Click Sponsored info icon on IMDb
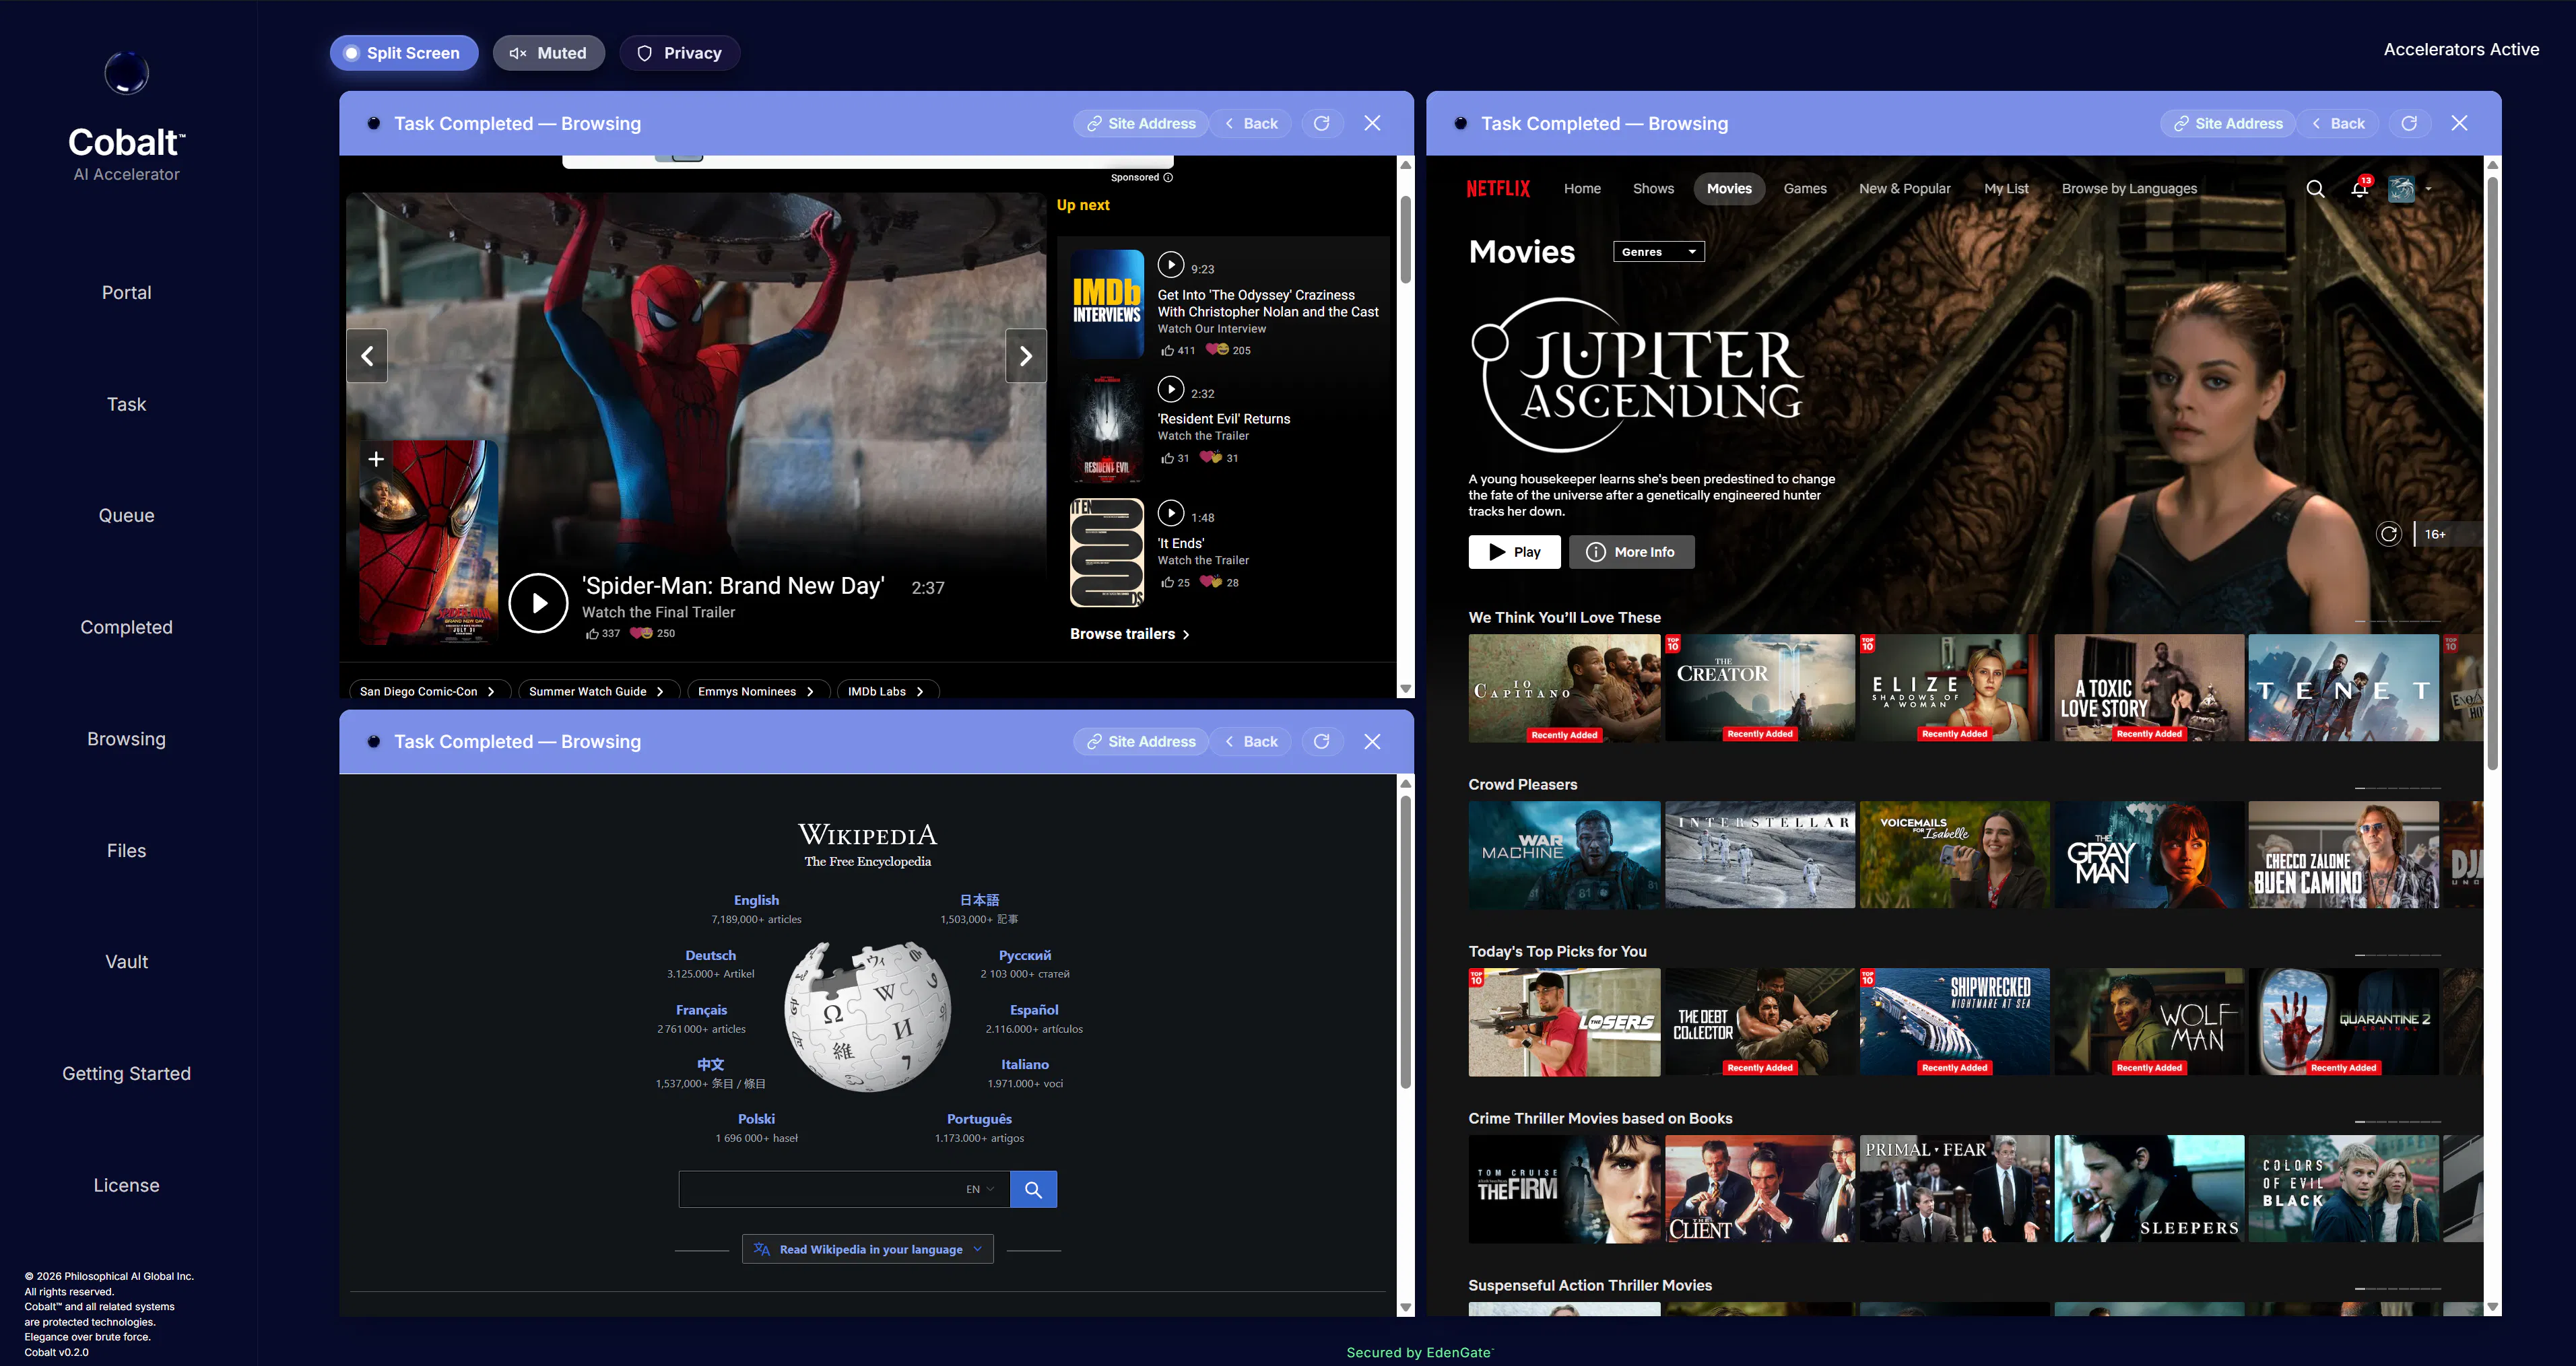 pyautogui.click(x=1168, y=177)
